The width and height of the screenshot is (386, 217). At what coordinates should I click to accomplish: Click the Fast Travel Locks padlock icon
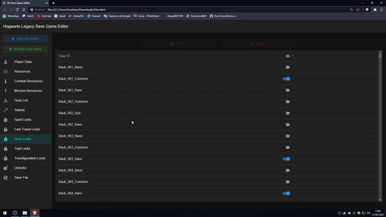pyautogui.click(x=5, y=129)
